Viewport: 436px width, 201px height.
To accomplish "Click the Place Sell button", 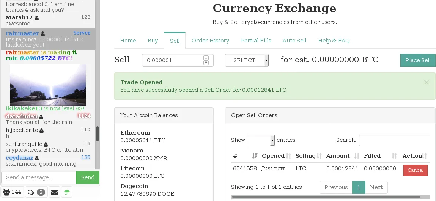I will click(x=418, y=60).
